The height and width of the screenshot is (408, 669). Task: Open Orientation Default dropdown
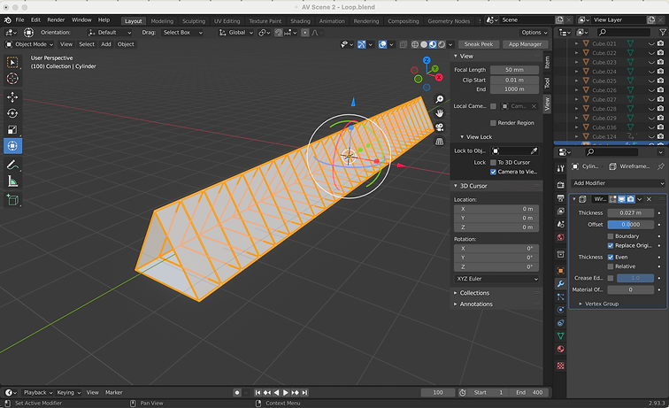pyautogui.click(x=110, y=33)
